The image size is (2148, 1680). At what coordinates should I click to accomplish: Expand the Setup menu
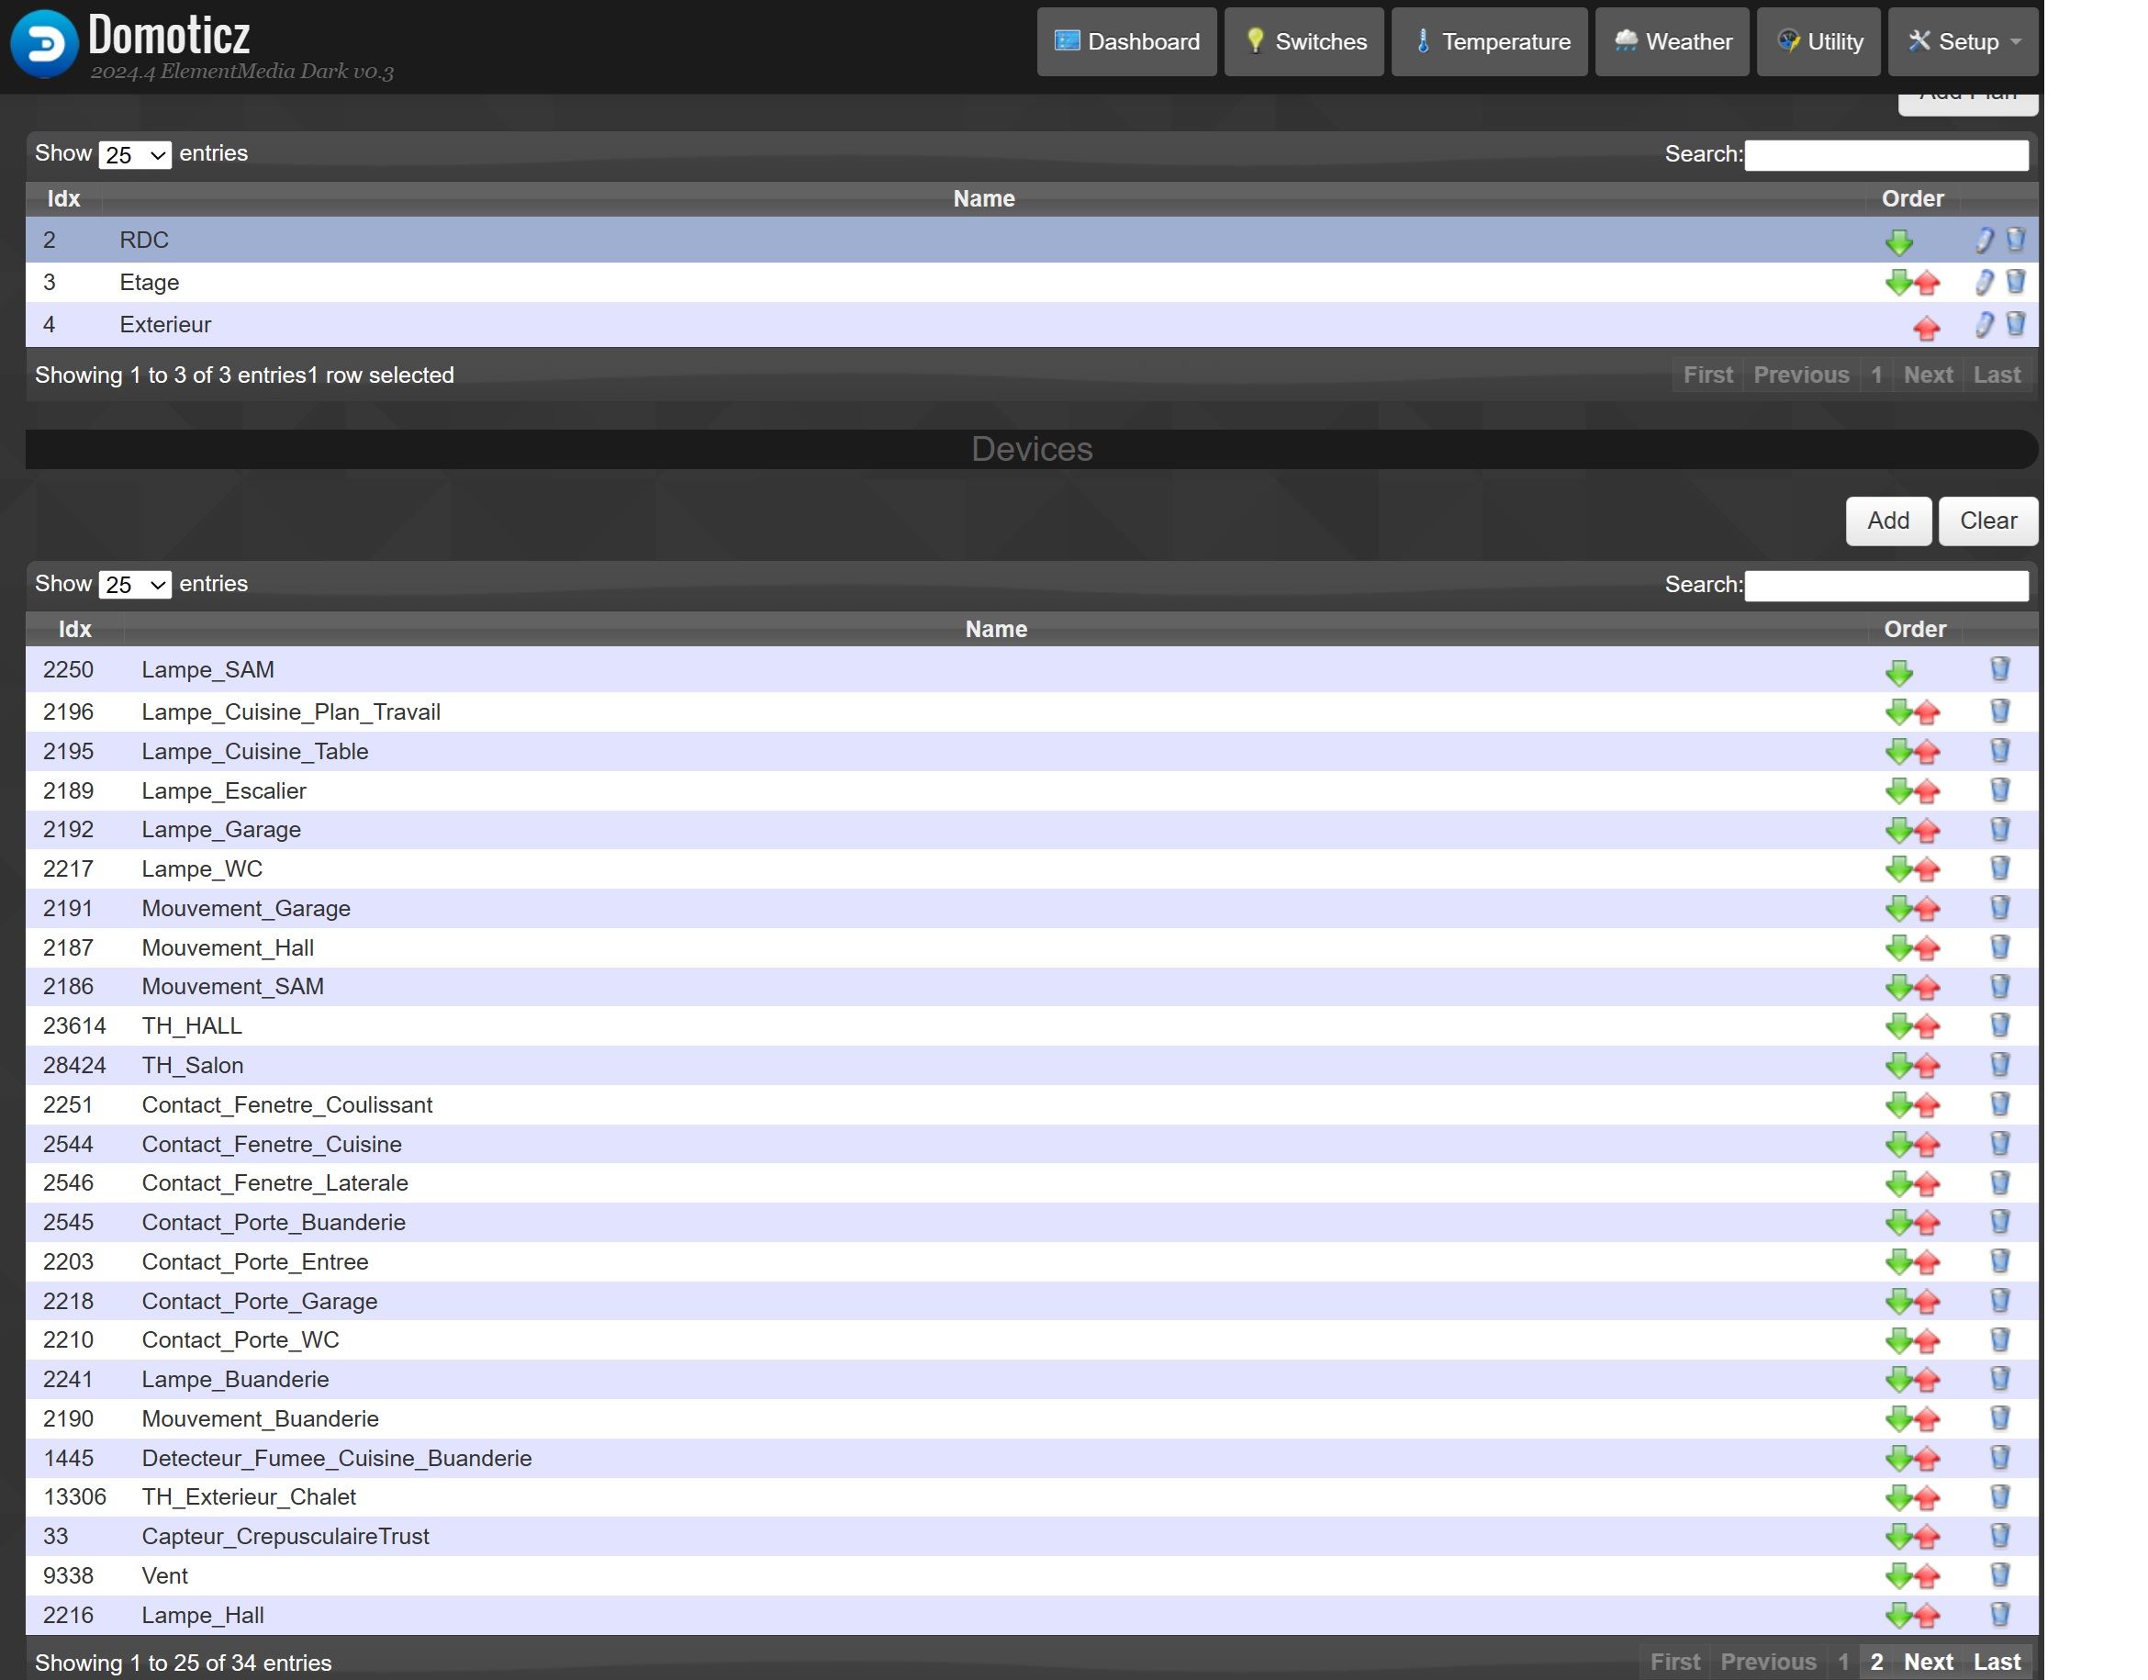1963,41
